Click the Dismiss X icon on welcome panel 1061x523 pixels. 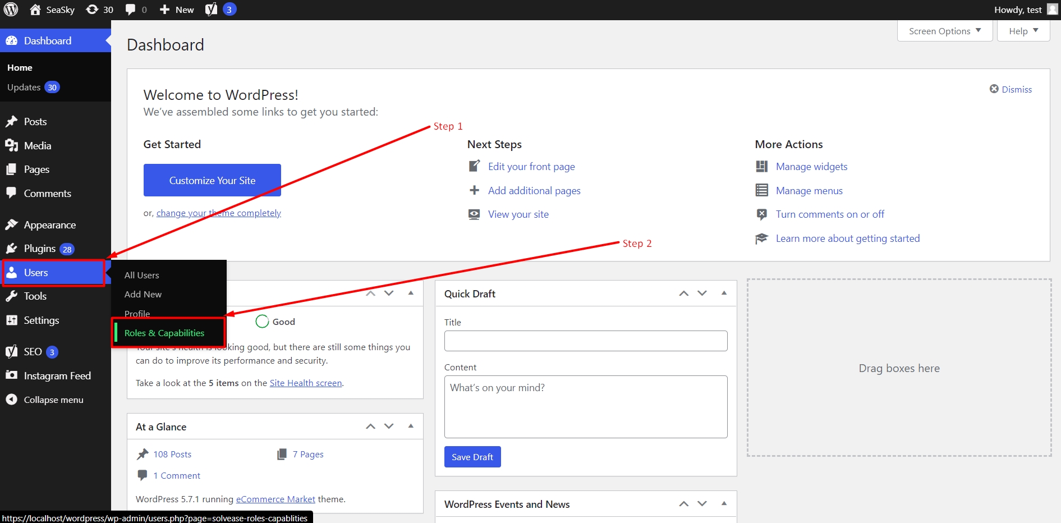pos(994,89)
